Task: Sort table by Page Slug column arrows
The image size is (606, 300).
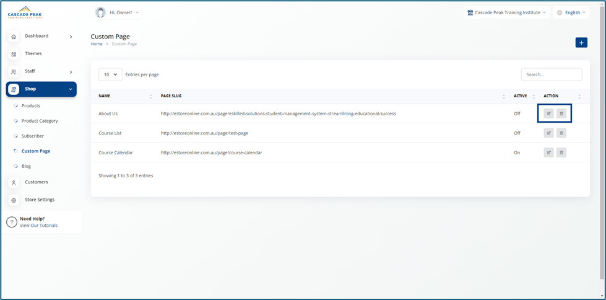Action: click(504, 97)
